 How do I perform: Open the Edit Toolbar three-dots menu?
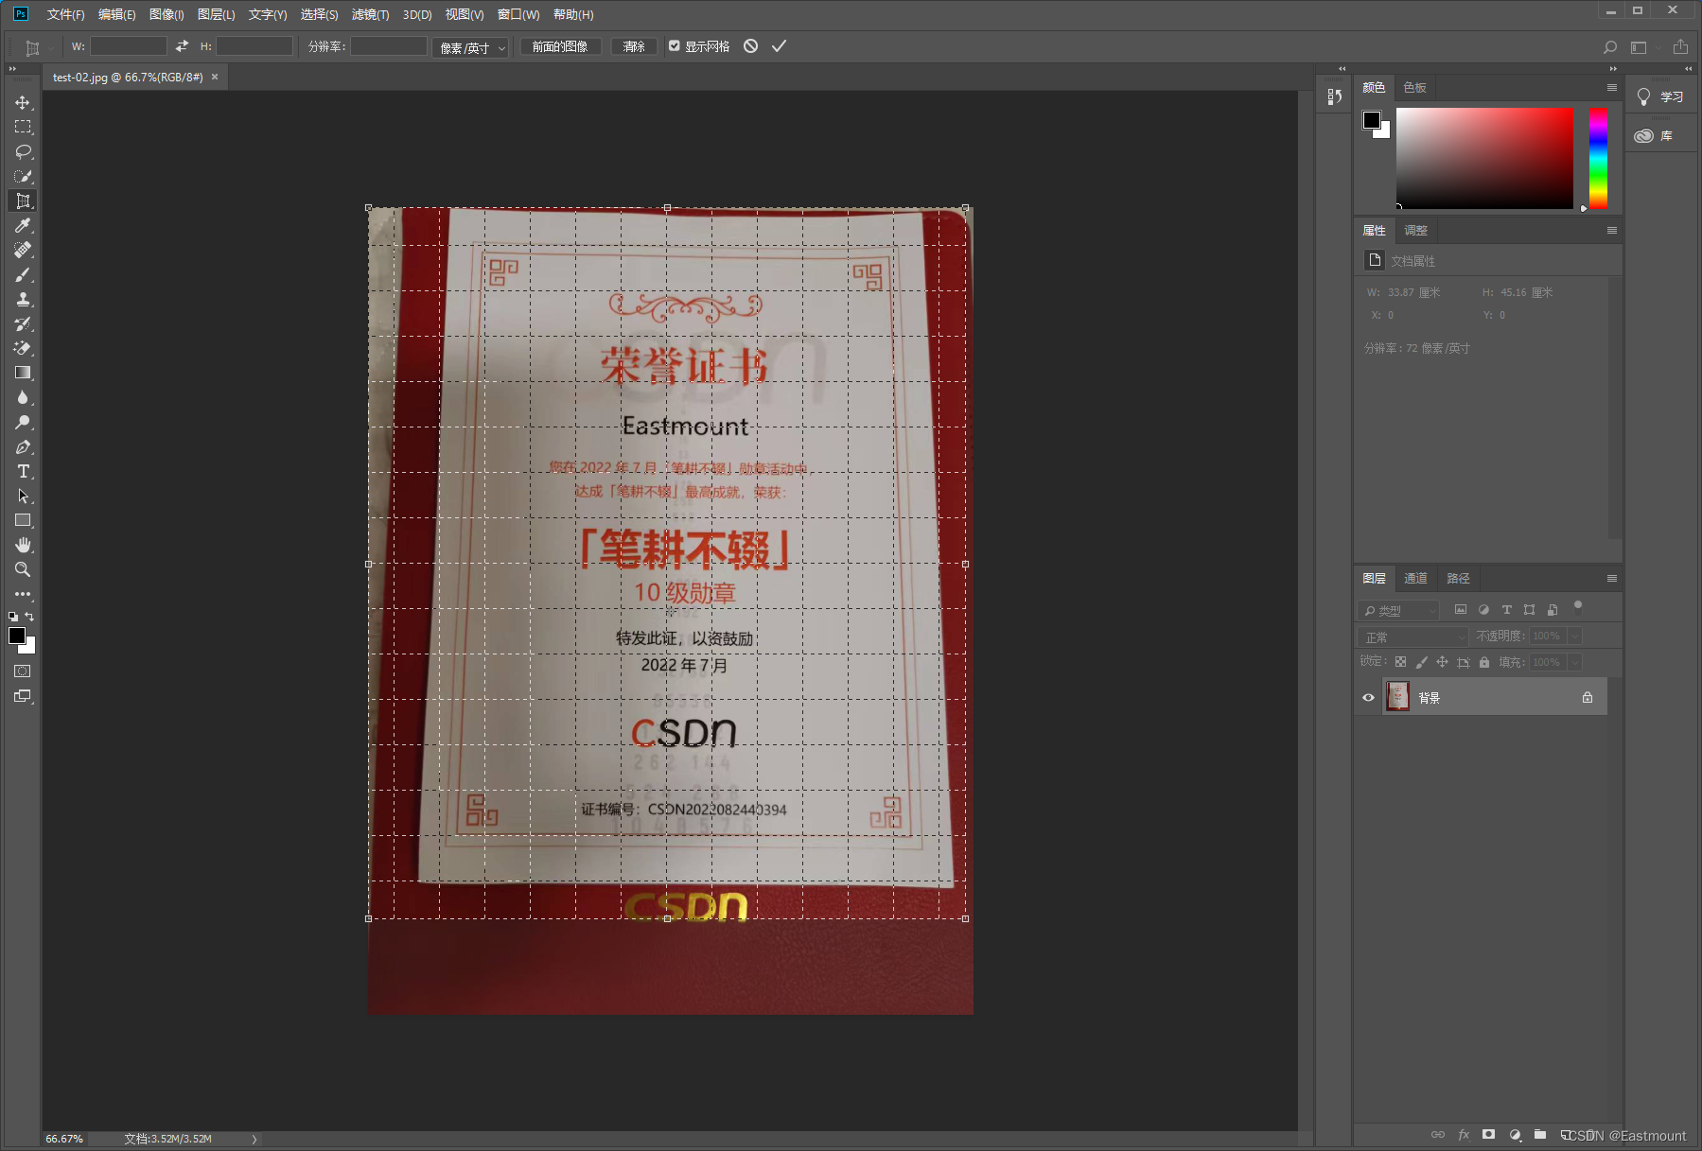pyautogui.click(x=23, y=594)
